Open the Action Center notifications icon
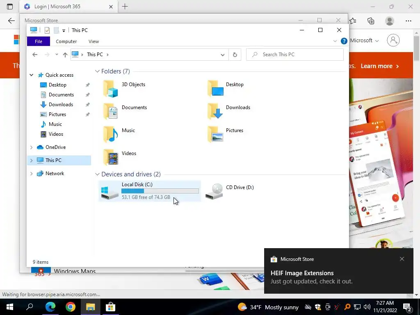This screenshot has height=315, width=420. point(407,307)
